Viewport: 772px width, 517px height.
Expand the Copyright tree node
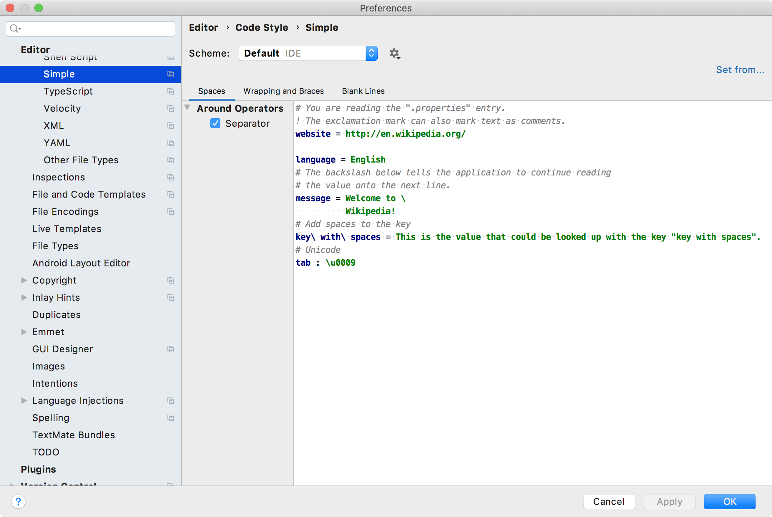(24, 280)
